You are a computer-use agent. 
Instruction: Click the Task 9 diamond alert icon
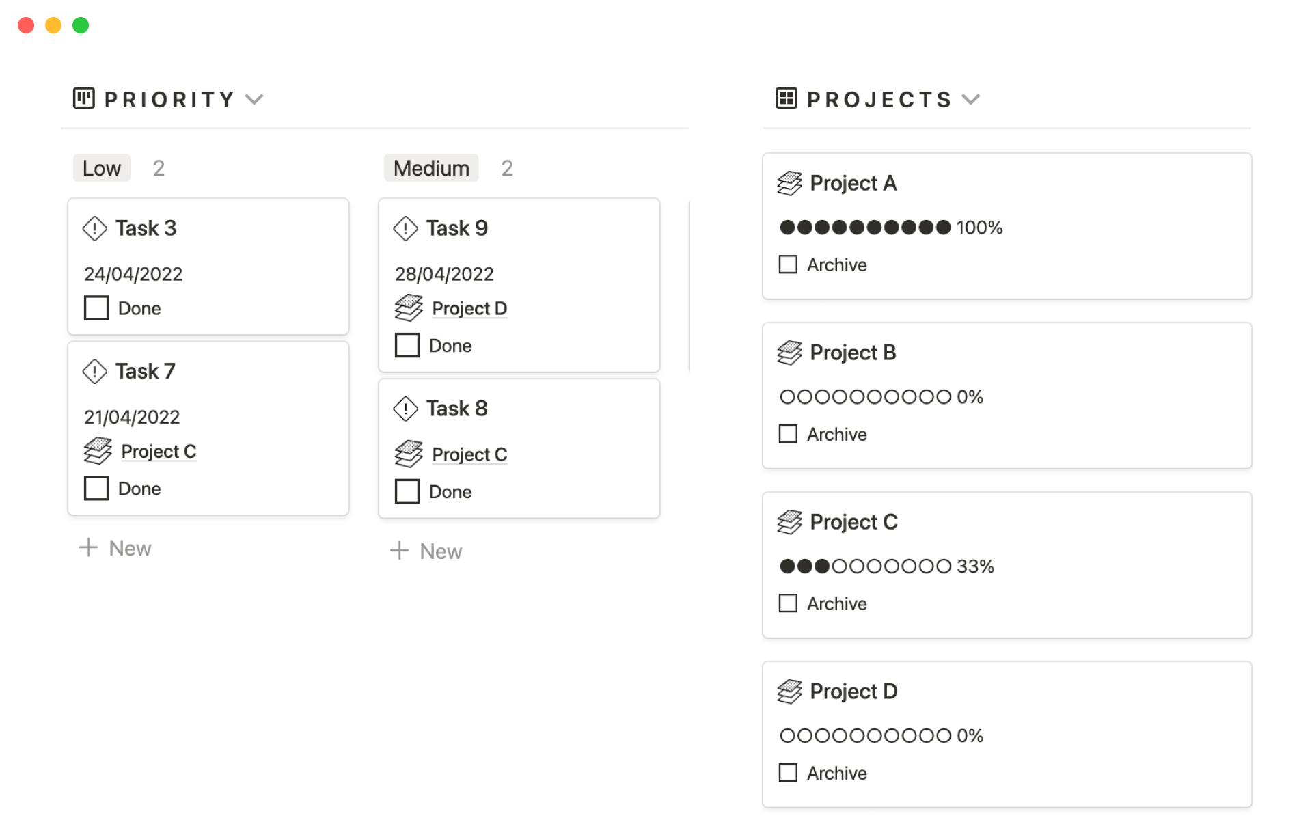click(405, 228)
